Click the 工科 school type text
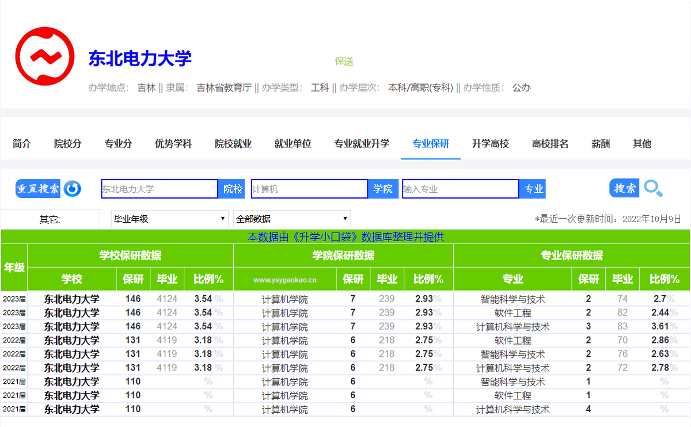691x427 pixels. coord(320,88)
